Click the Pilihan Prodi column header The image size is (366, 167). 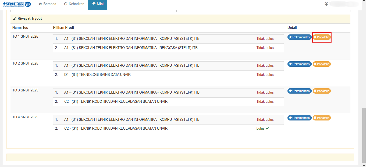pos(63,28)
